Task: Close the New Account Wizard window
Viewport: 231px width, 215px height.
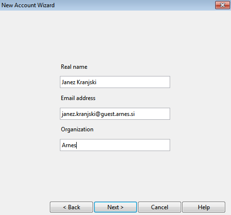Action: pyautogui.click(x=222, y=5)
